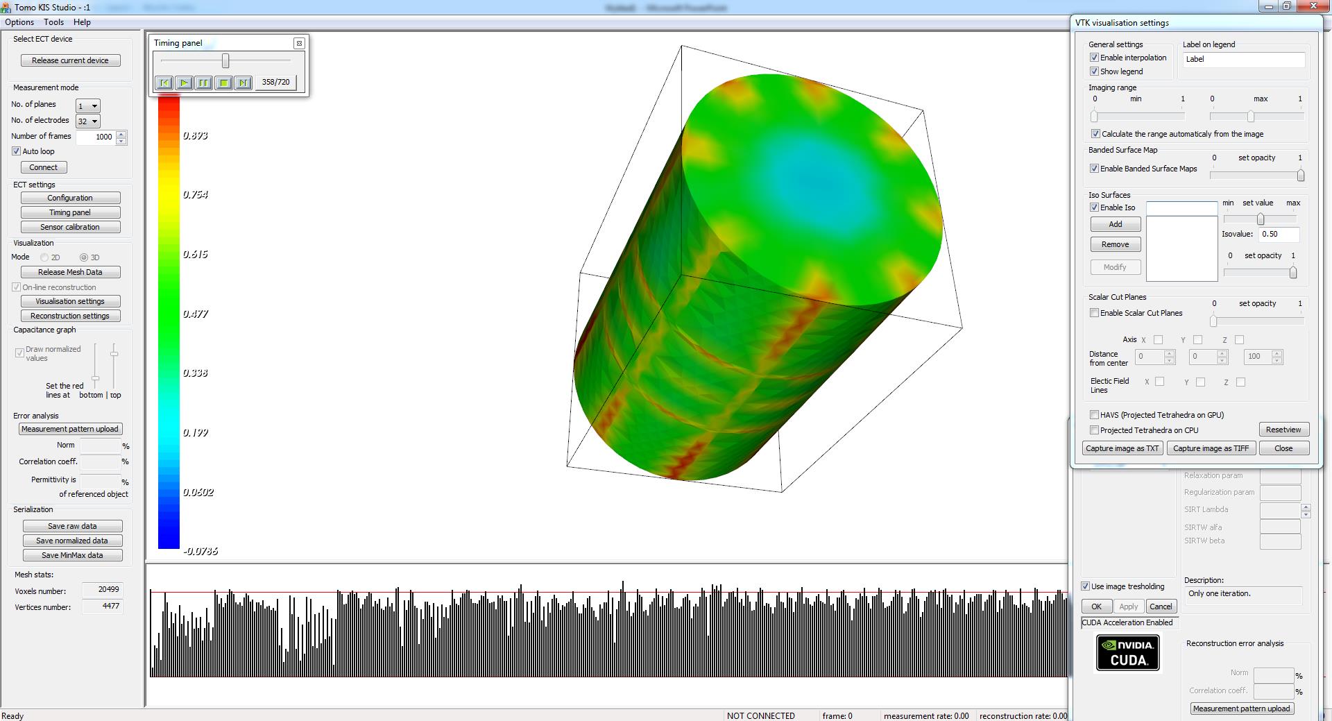Check Projected Tetrahedra on CPU
This screenshot has height=721, width=1332.
1094,430
